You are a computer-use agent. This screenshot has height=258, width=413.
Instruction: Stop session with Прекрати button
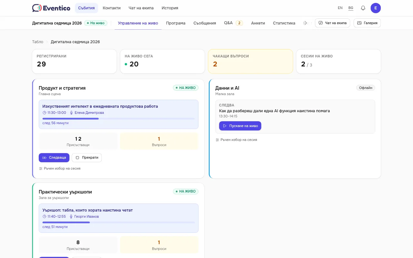coord(87,158)
